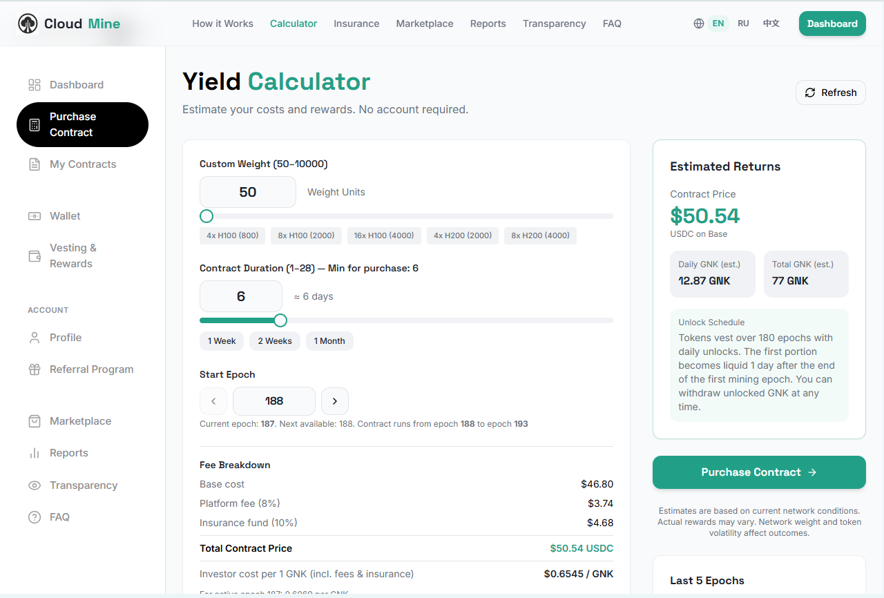884x598 pixels.
Task: Select the EN language option
Action: [718, 23]
